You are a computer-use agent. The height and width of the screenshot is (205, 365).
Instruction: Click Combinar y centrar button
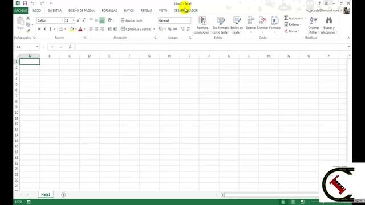[x=136, y=29]
